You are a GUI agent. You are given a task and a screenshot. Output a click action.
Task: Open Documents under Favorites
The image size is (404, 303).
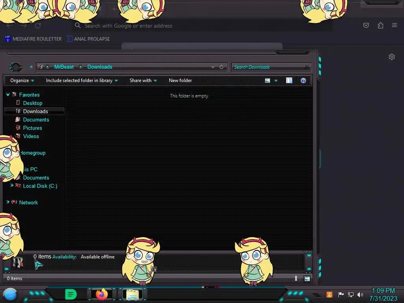(36, 120)
